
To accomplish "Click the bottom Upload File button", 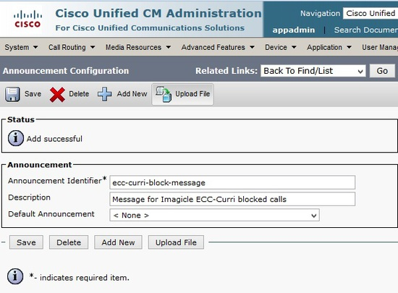I will click(176, 242).
